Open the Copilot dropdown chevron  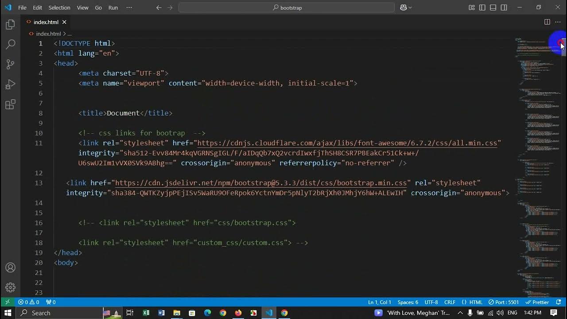[410, 8]
